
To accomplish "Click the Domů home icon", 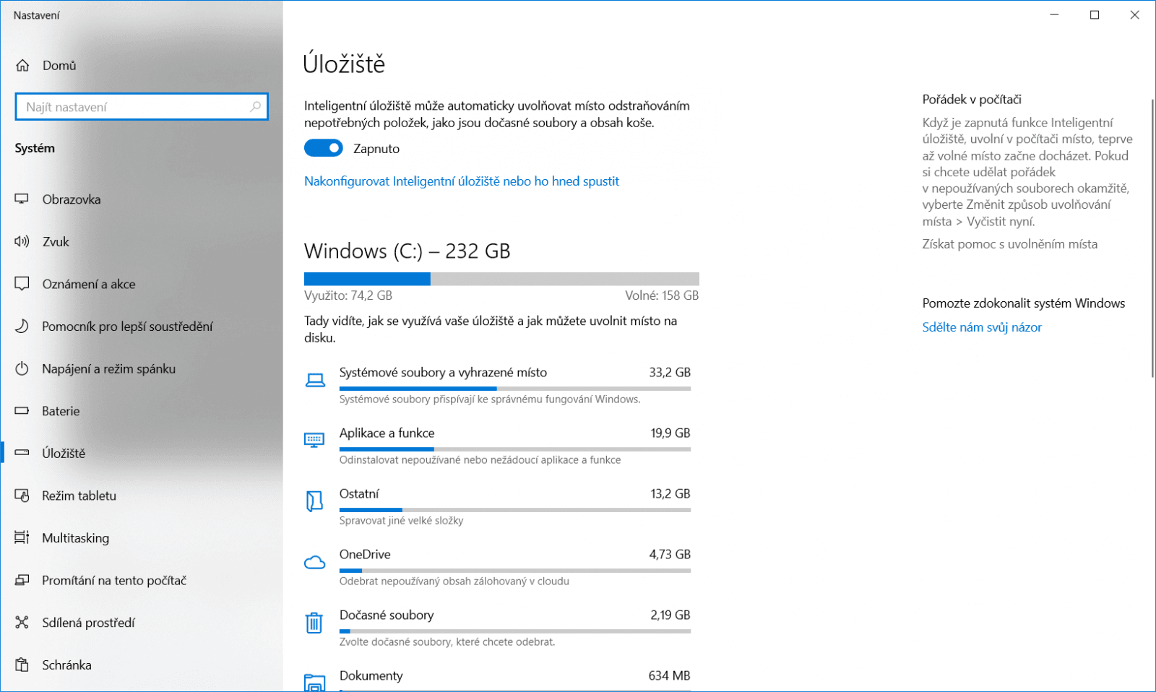I will tap(22, 66).
